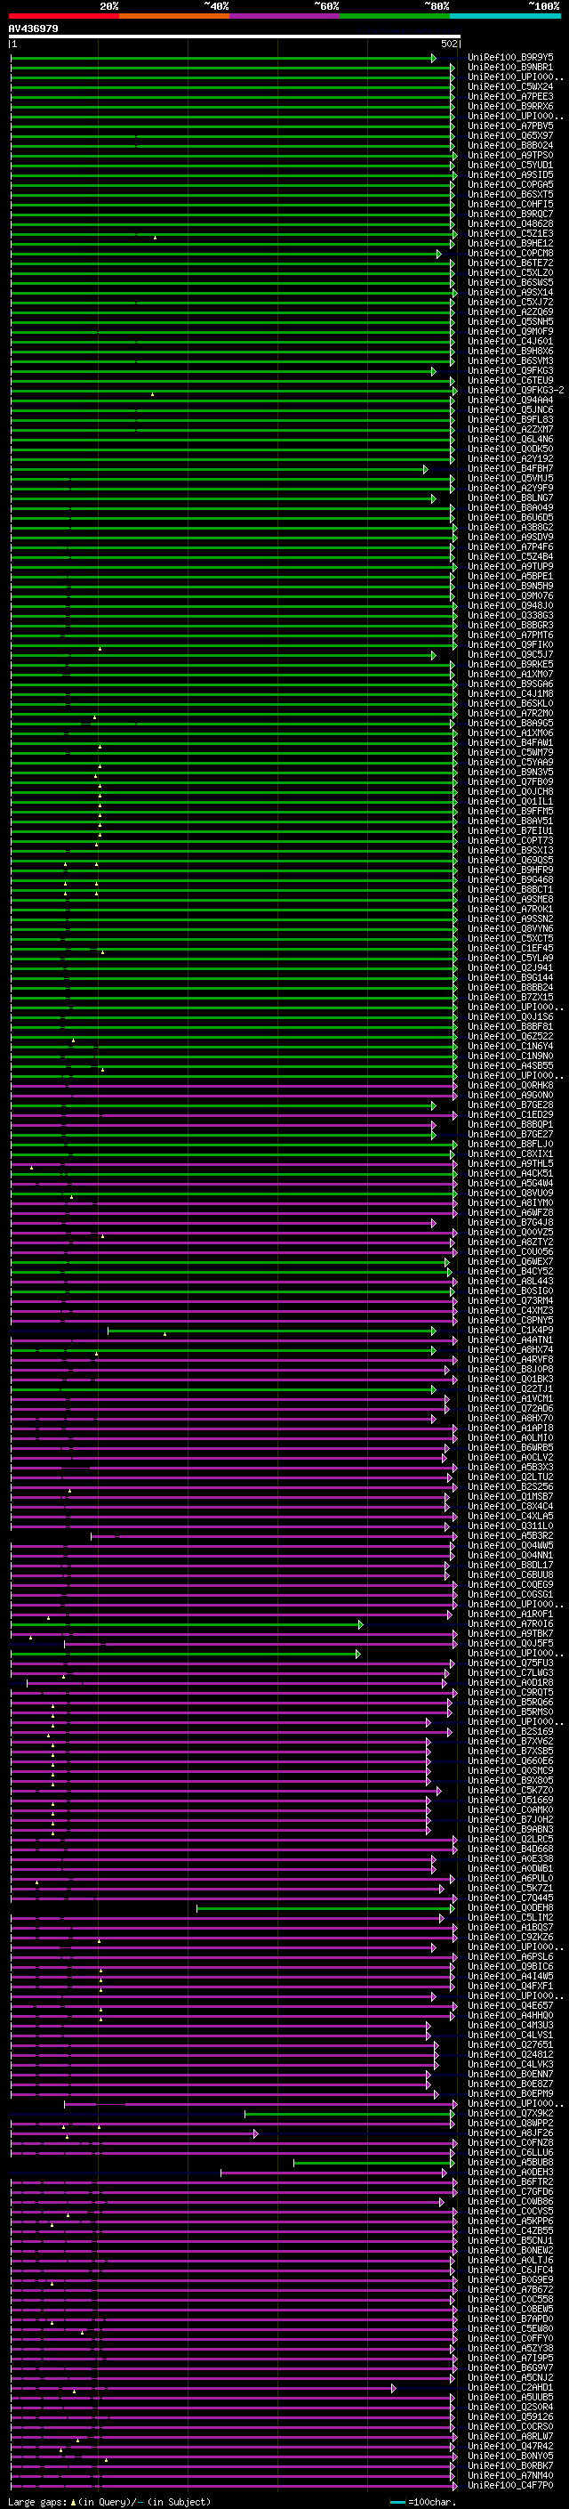
Task: Select the UniRef100_B8BQP1 label
Action: click(510, 1124)
